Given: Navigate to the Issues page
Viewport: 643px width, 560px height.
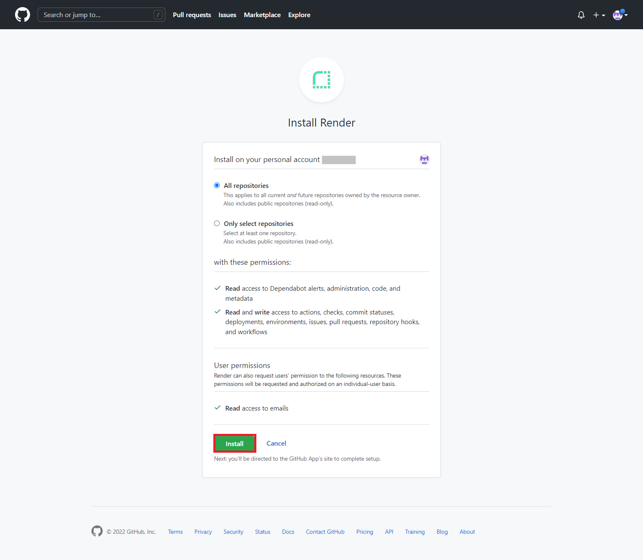Looking at the screenshot, I should 227,15.
